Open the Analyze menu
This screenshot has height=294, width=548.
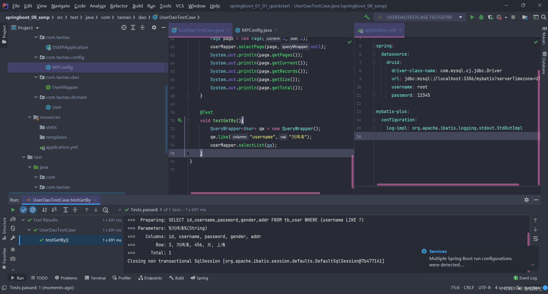click(98, 6)
